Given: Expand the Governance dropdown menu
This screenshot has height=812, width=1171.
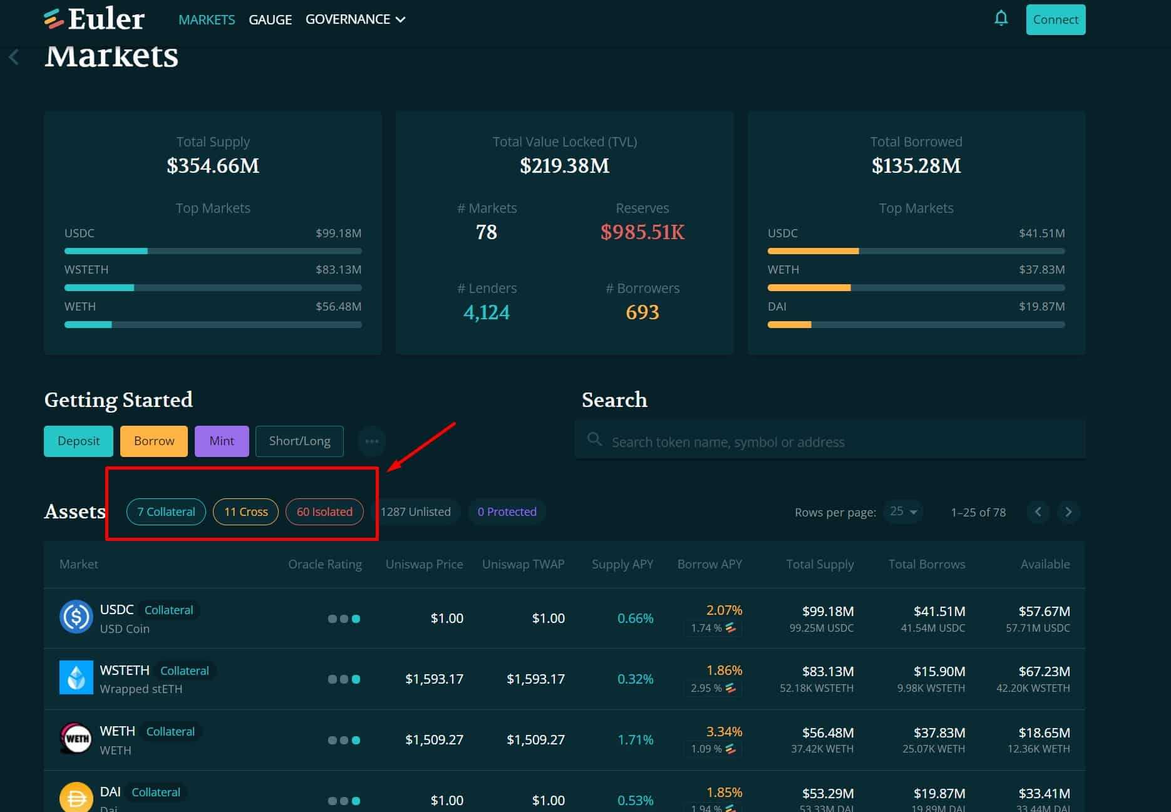Looking at the screenshot, I should [x=355, y=19].
